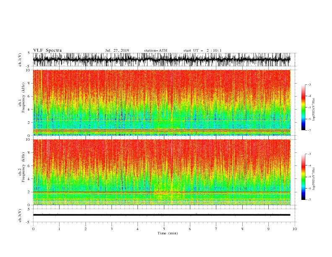The image size is (332, 257).
Task: Click time axis tick label "7"
Action: coord(216,229)
